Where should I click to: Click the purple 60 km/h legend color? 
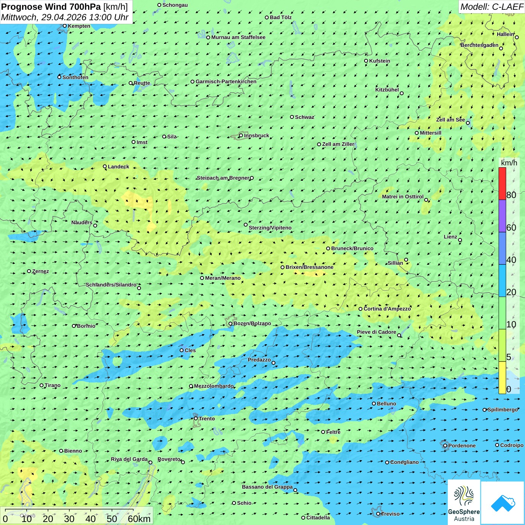pos(502,216)
